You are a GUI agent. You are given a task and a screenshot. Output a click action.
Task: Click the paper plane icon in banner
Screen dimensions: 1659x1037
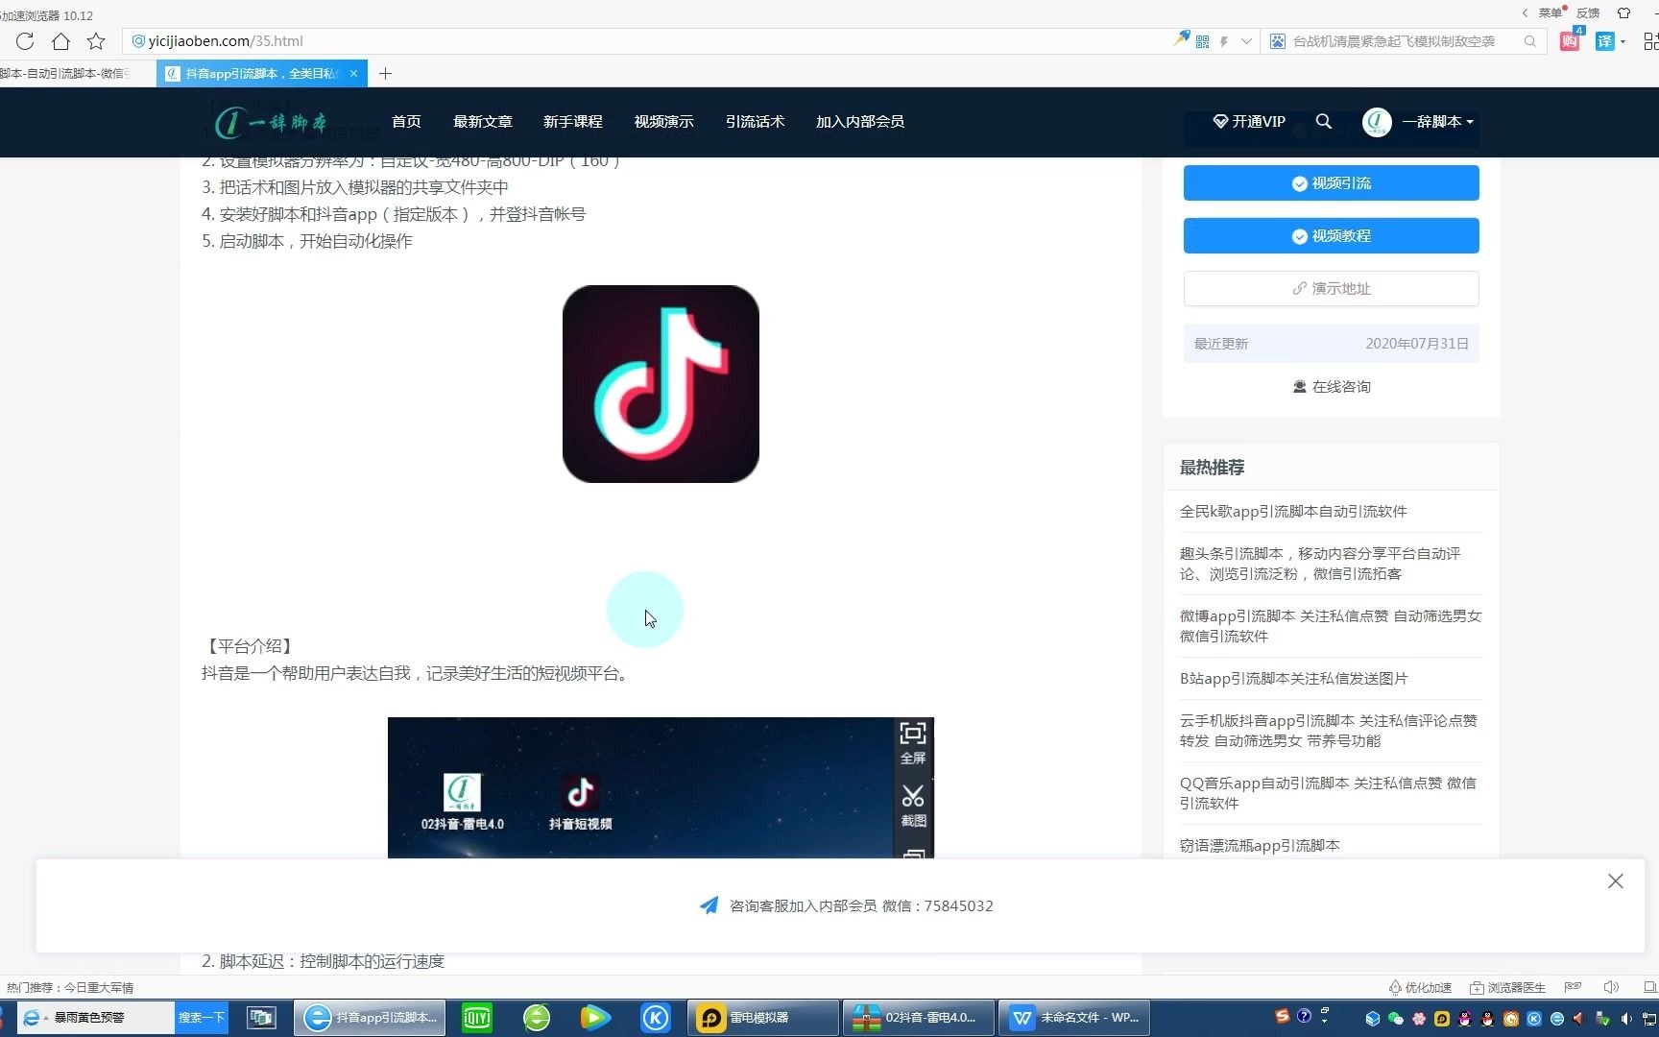coord(709,905)
